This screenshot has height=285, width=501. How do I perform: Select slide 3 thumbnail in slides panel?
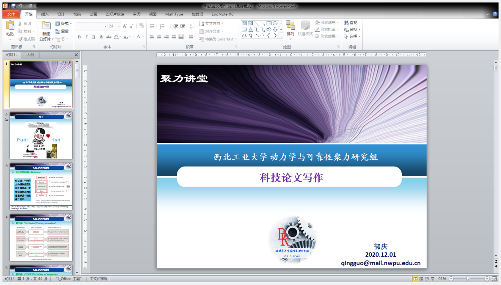point(41,186)
